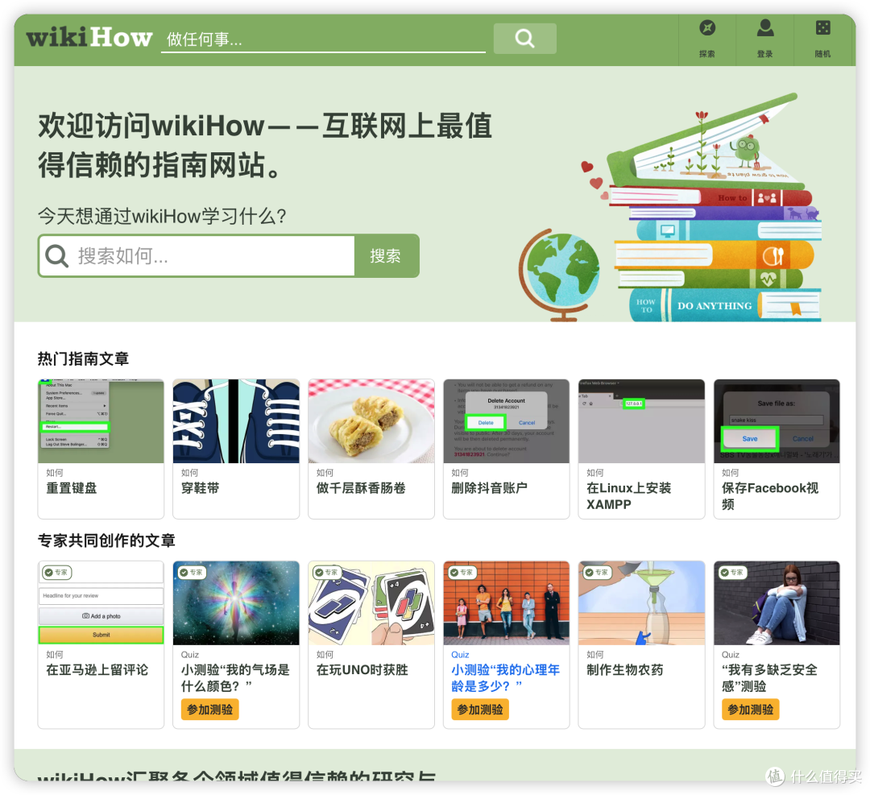Open the 登录 login person icon
870x795 pixels.
tap(765, 27)
